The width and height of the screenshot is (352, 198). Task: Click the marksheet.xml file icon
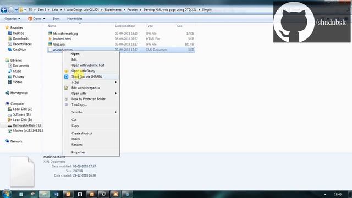tap(50, 50)
